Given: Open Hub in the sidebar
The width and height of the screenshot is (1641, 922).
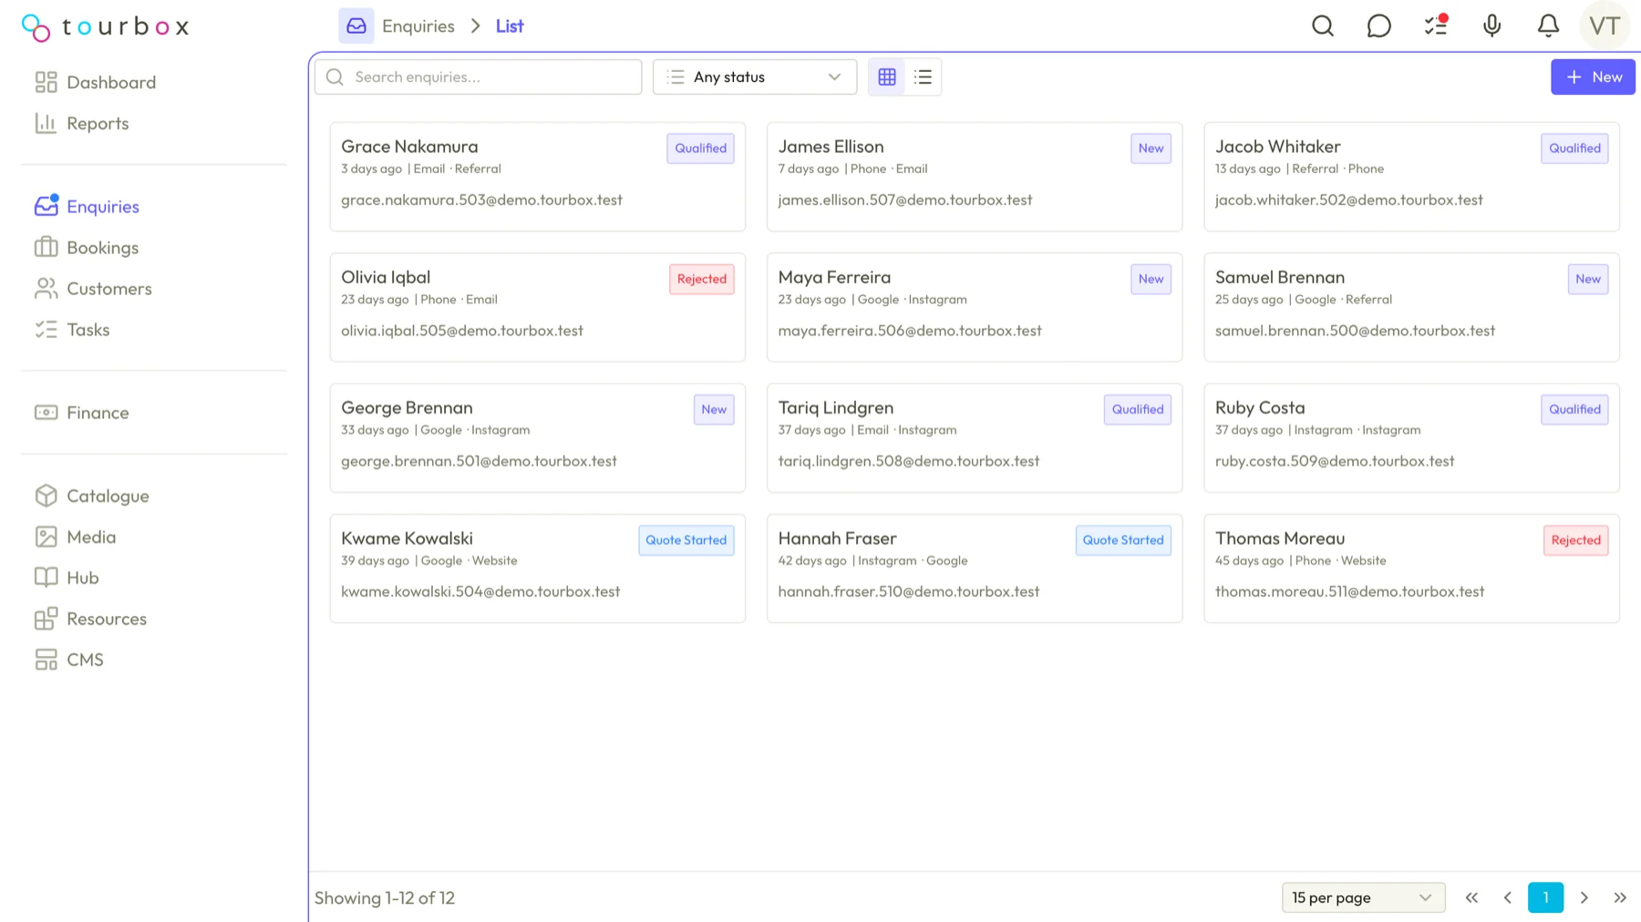Looking at the screenshot, I should (67, 578).
